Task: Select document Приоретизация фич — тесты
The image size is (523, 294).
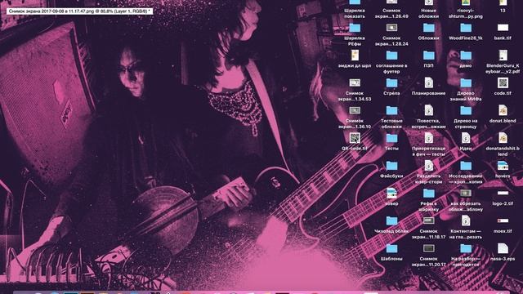Action: [x=428, y=138]
